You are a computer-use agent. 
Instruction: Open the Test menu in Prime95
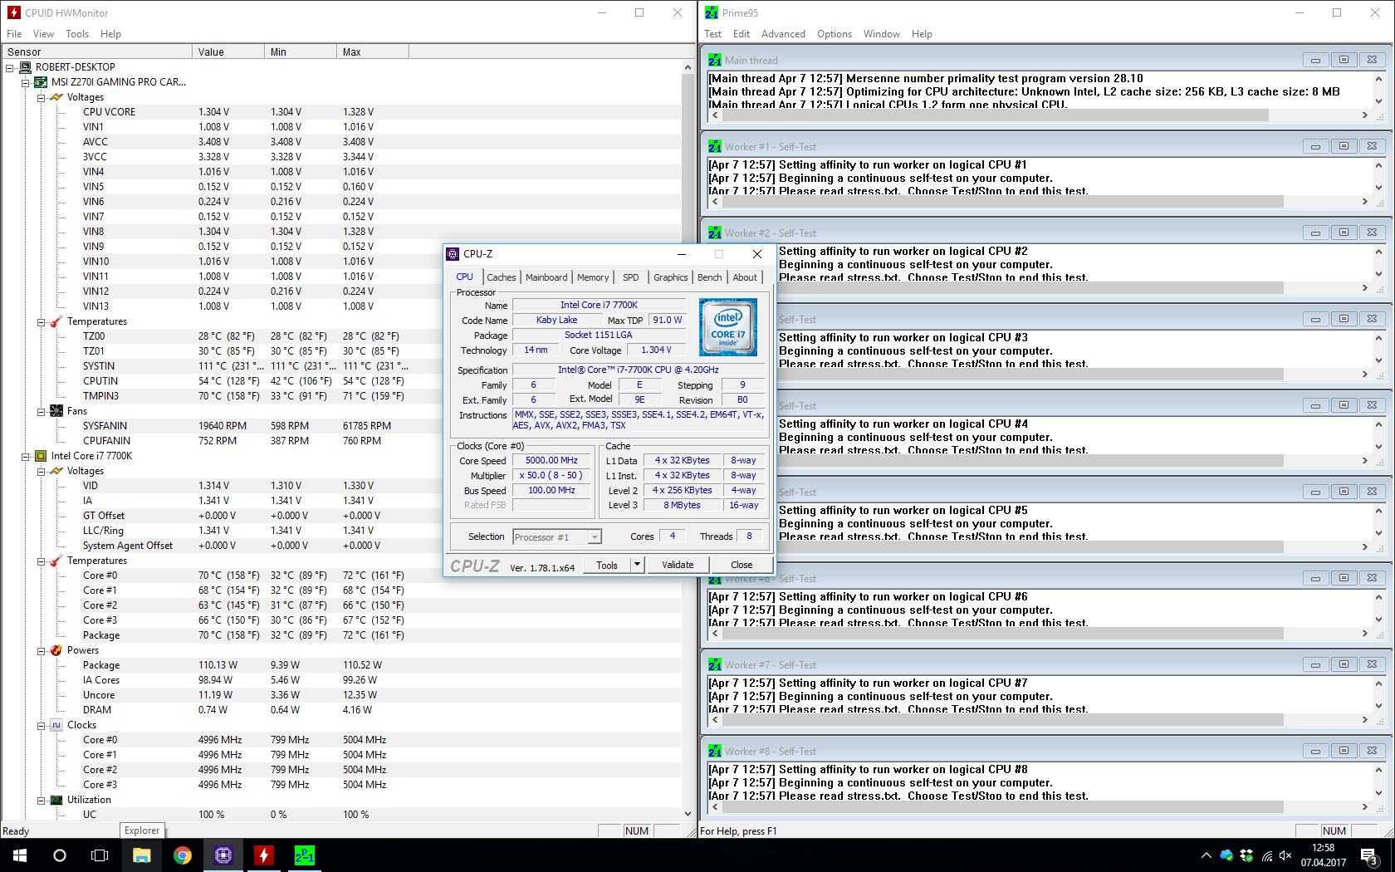(x=713, y=34)
